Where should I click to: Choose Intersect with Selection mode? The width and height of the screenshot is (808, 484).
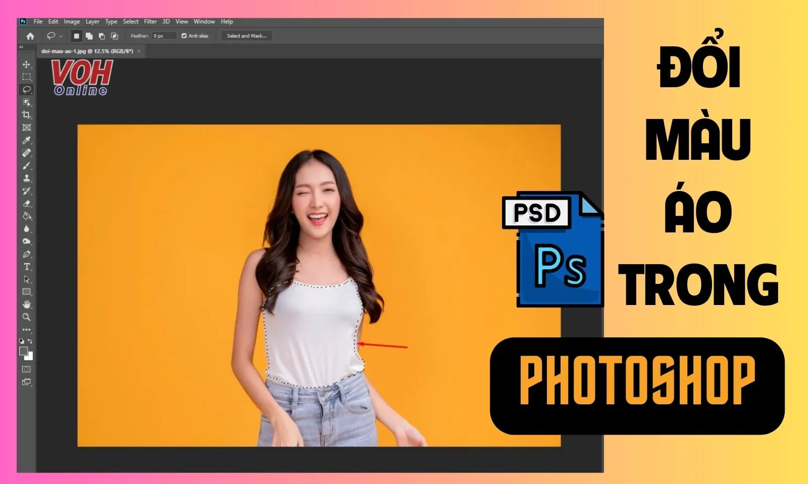[x=114, y=36]
